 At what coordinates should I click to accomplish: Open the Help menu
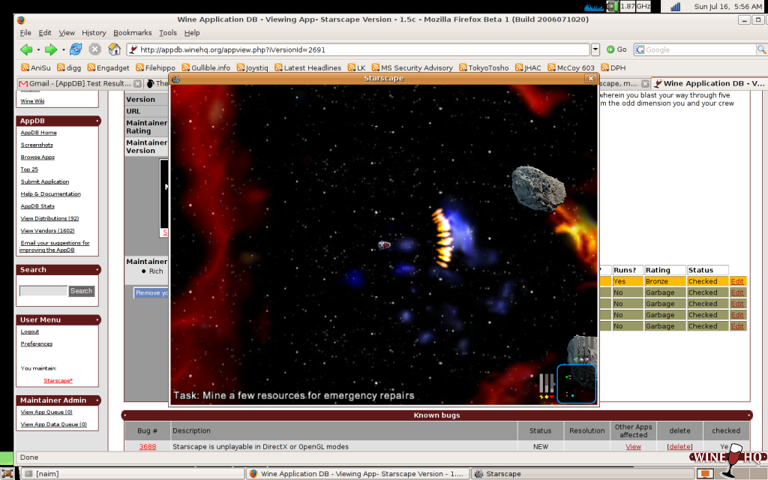(x=192, y=33)
